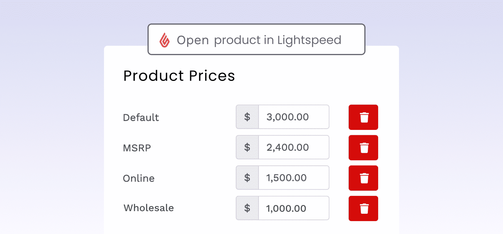Open product in Lightspeed
Image resolution: width=503 pixels, height=234 pixels.
point(256,39)
